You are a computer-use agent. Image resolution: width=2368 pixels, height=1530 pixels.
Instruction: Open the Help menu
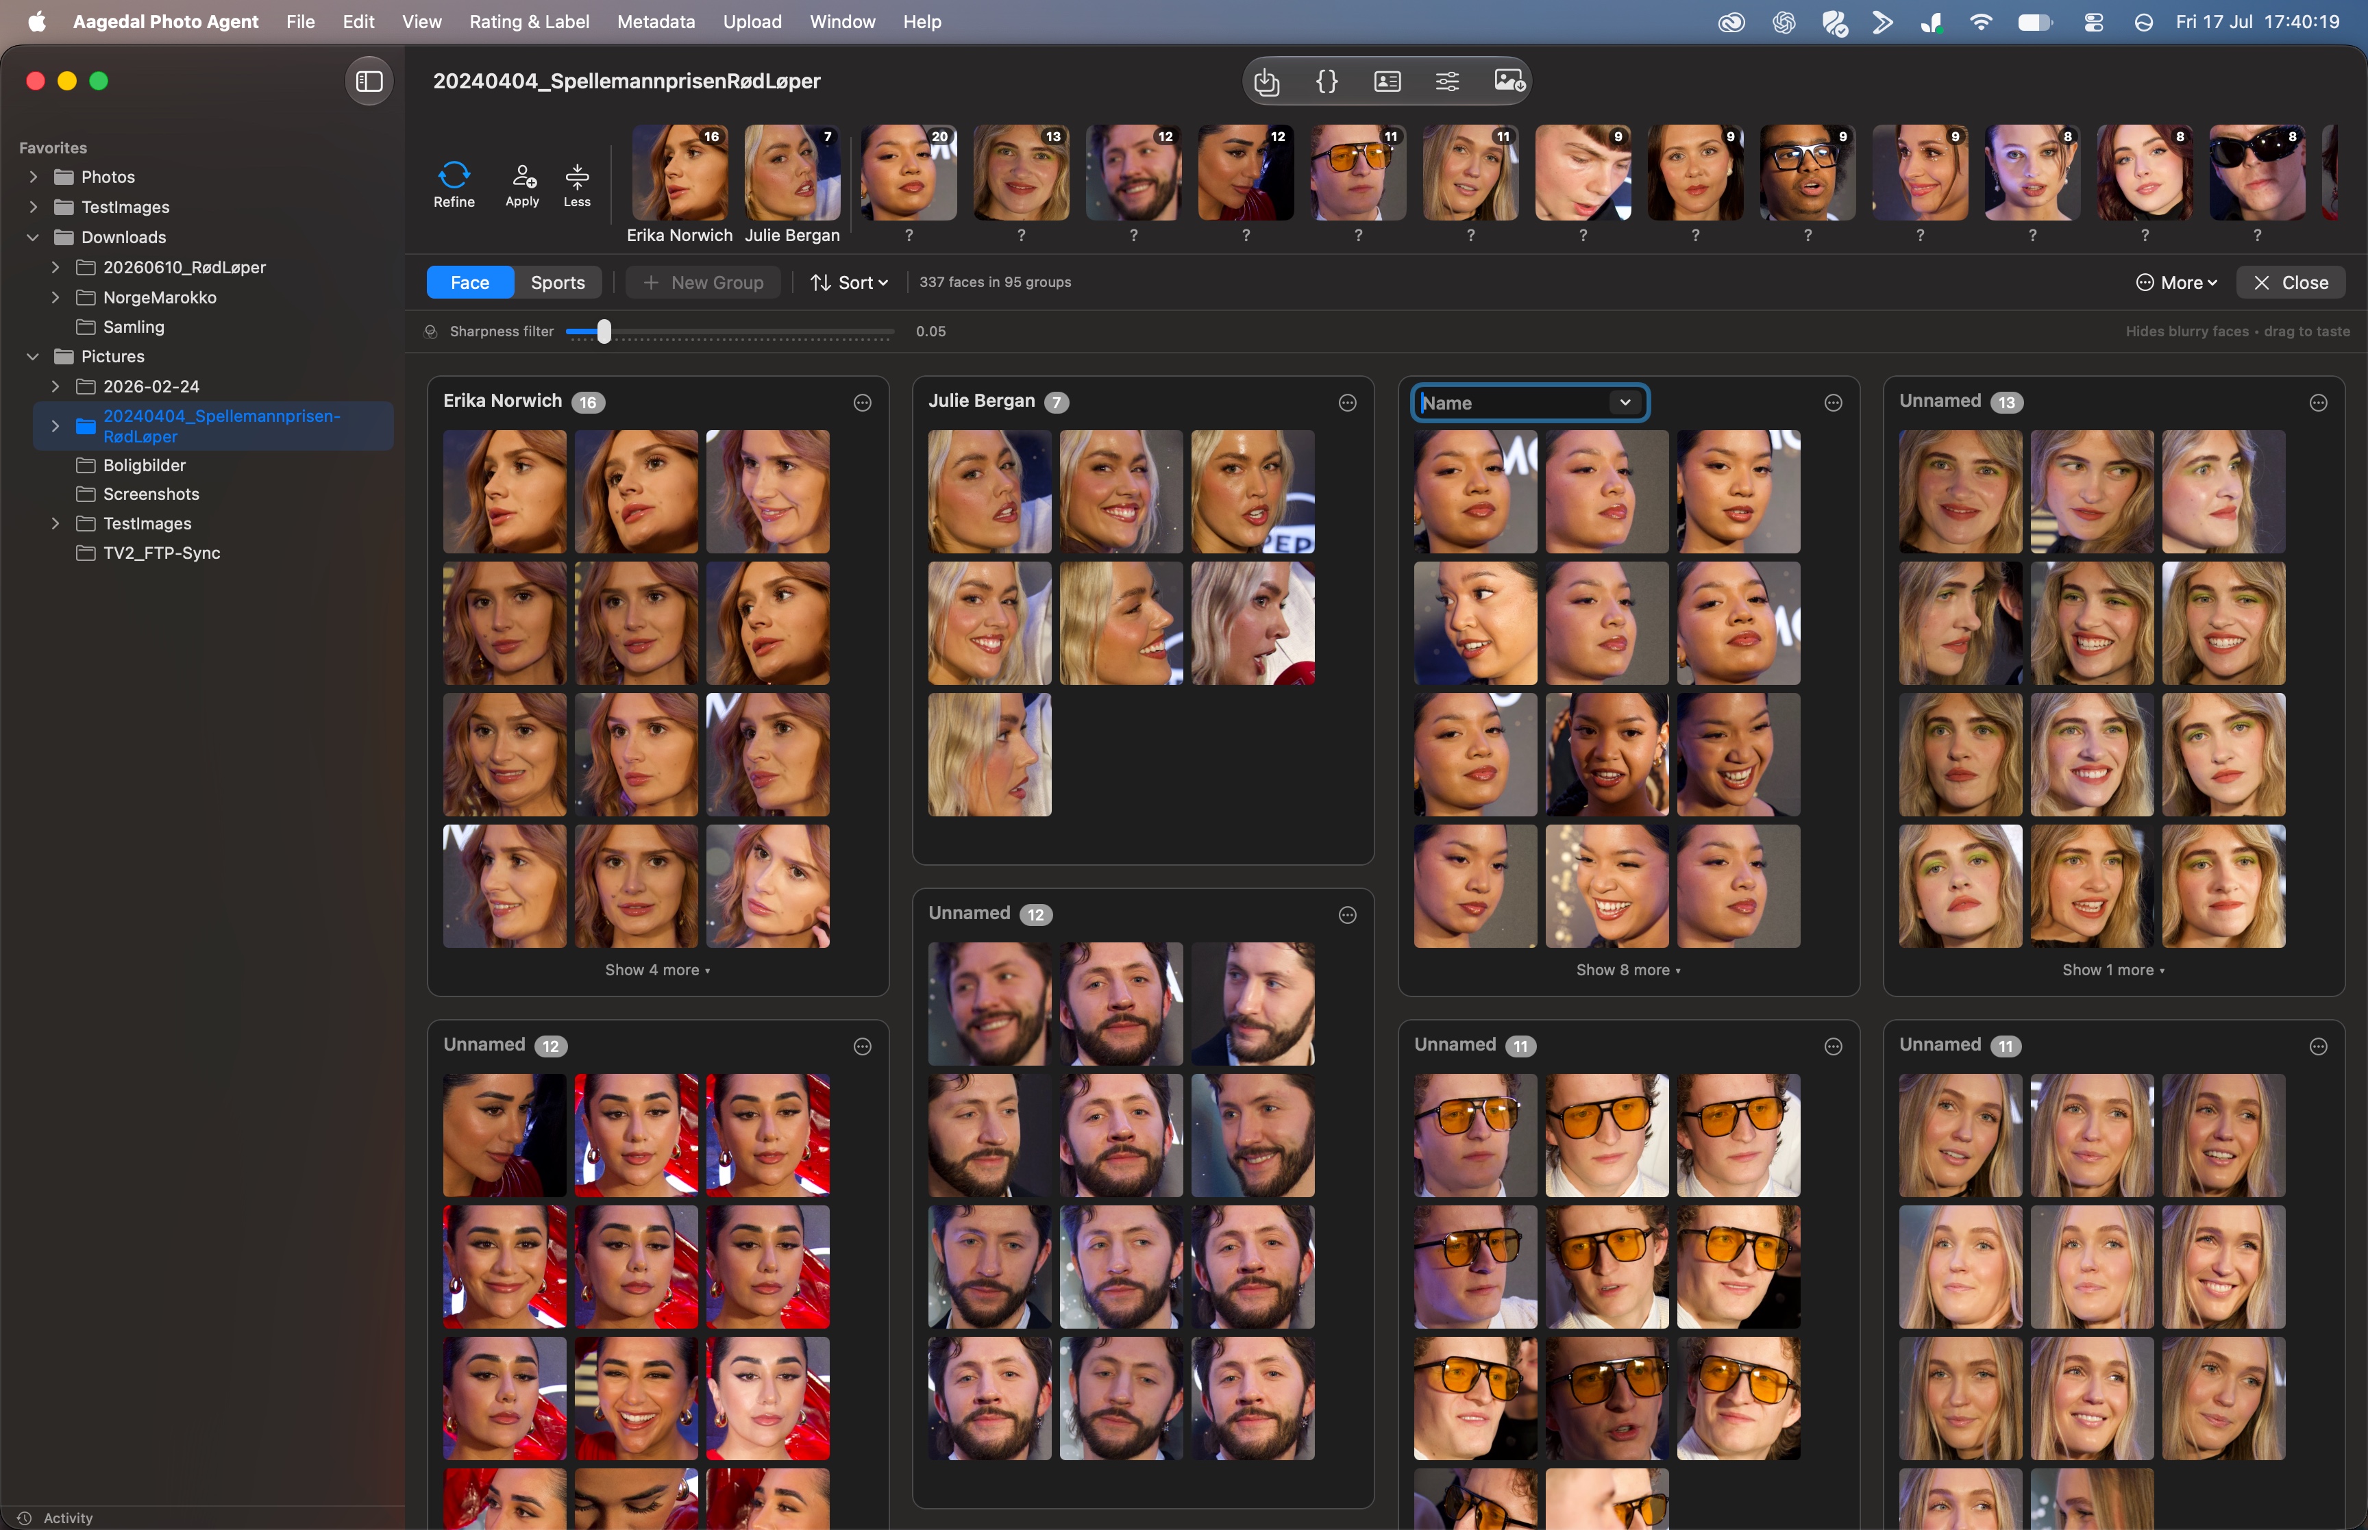[921, 22]
